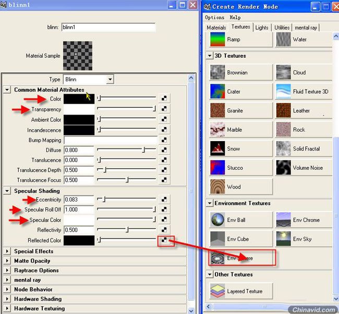Click the map button next to Transparency
This screenshot has width=339, height=314.
point(164,108)
